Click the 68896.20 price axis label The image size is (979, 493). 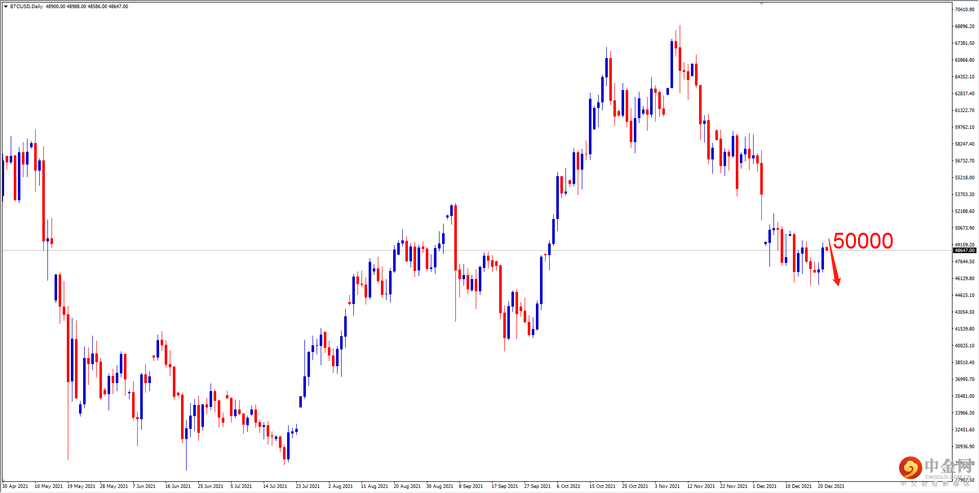[965, 26]
